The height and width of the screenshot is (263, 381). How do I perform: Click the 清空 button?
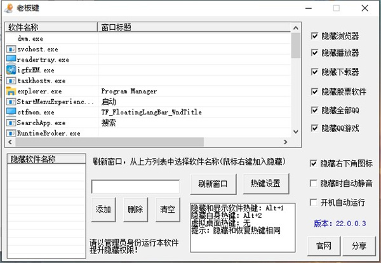coord(168,210)
